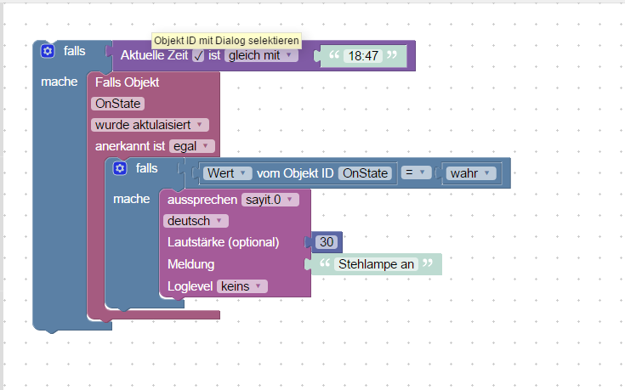Open the 'wurde aktulaisiert' dropdown
Viewport: 625px width, 390px height.
click(150, 125)
